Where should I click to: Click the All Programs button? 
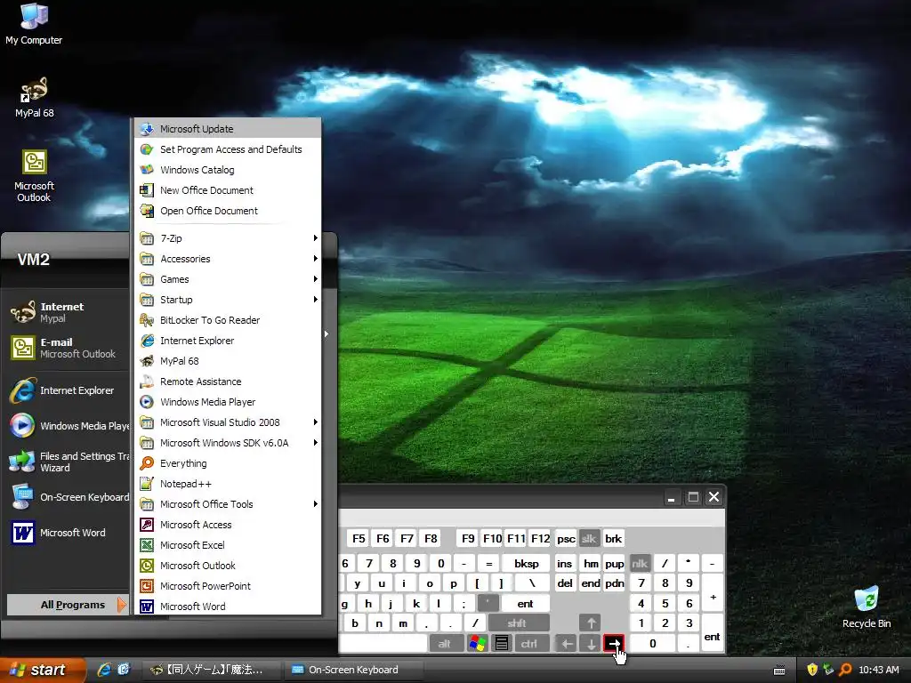click(x=68, y=605)
